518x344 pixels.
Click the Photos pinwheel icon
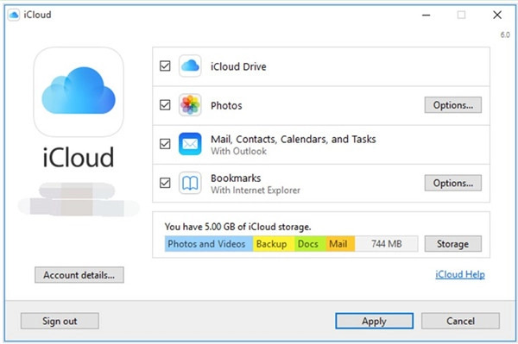point(190,105)
